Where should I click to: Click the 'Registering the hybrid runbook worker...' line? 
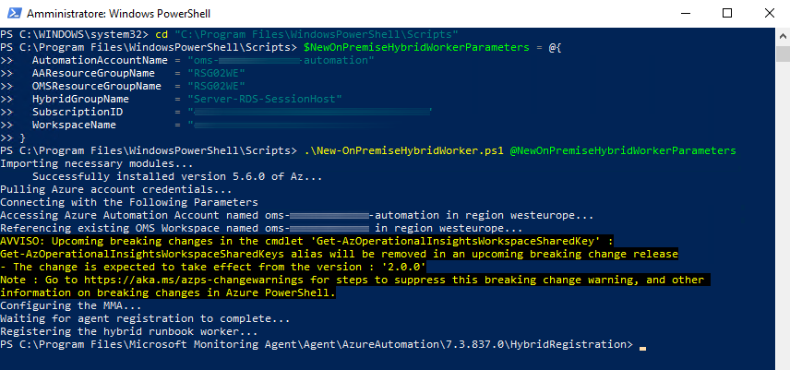click(x=129, y=332)
